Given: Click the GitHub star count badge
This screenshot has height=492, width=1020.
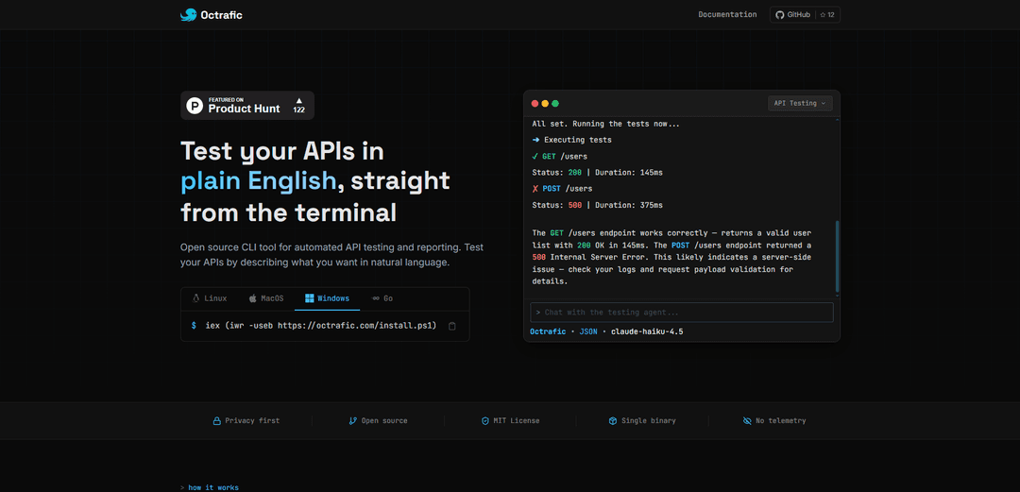Looking at the screenshot, I should [827, 15].
